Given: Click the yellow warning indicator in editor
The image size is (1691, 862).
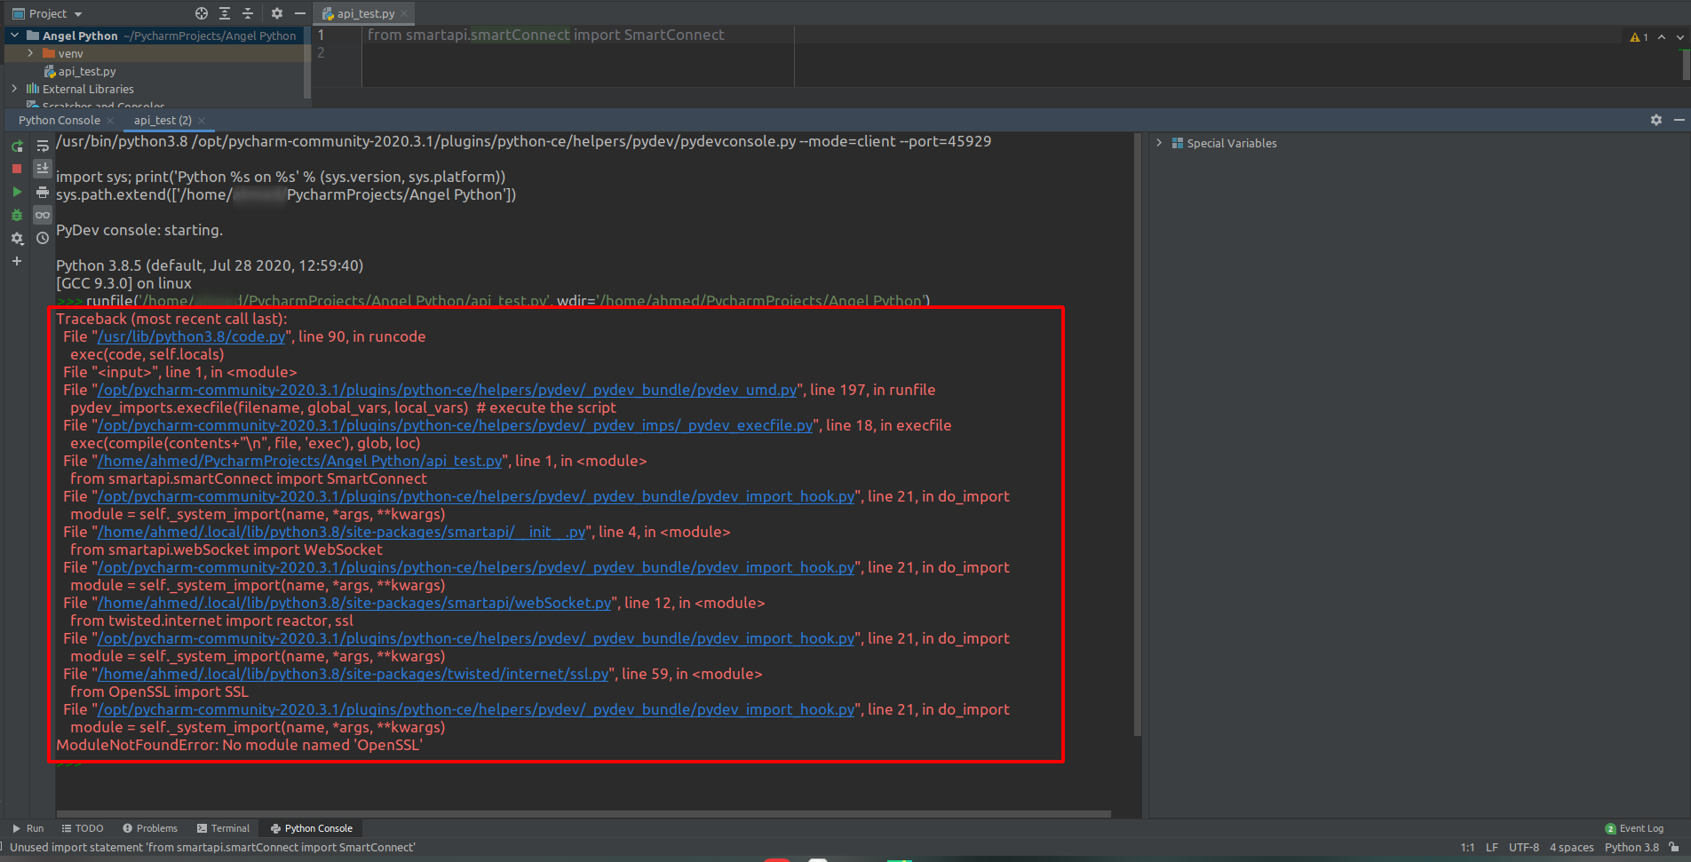Looking at the screenshot, I should click(1639, 36).
